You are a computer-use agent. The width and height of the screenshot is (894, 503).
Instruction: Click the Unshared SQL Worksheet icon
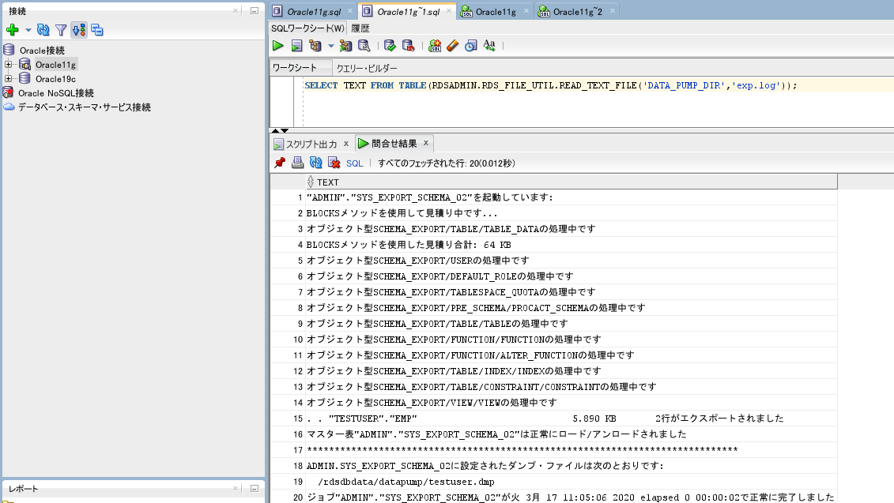pos(435,46)
